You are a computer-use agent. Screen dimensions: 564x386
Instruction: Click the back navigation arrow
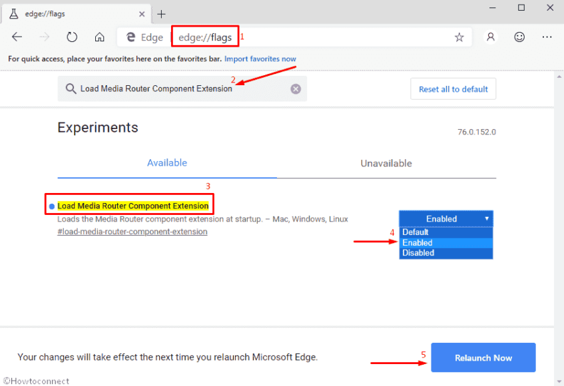tap(17, 37)
